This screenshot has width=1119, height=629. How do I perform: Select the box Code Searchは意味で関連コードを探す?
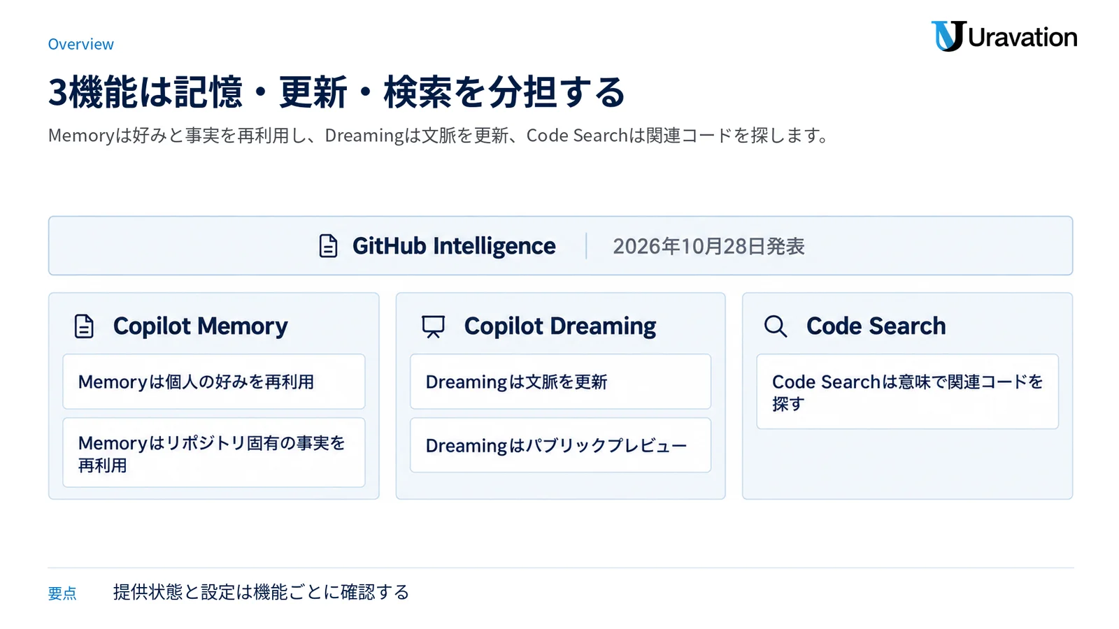[907, 391]
